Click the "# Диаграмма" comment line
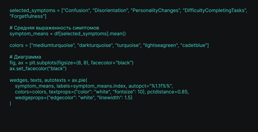258x132 pixels. coord(25,57)
